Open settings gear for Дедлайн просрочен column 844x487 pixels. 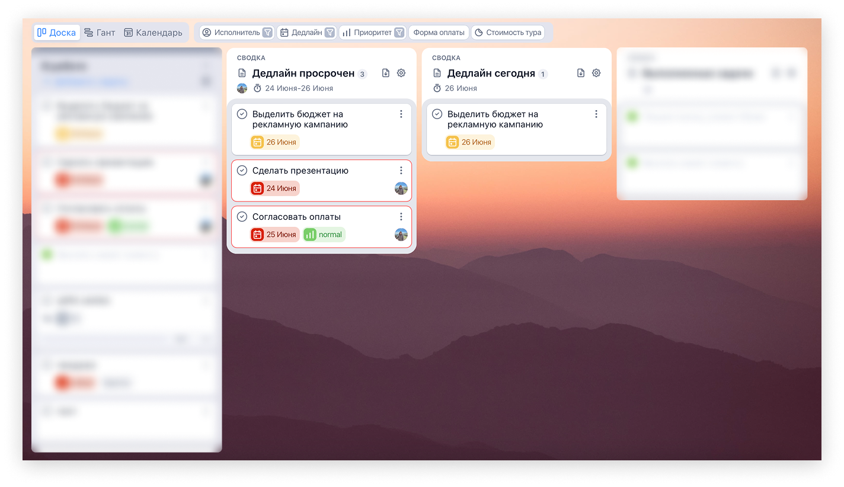click(401, 73)
